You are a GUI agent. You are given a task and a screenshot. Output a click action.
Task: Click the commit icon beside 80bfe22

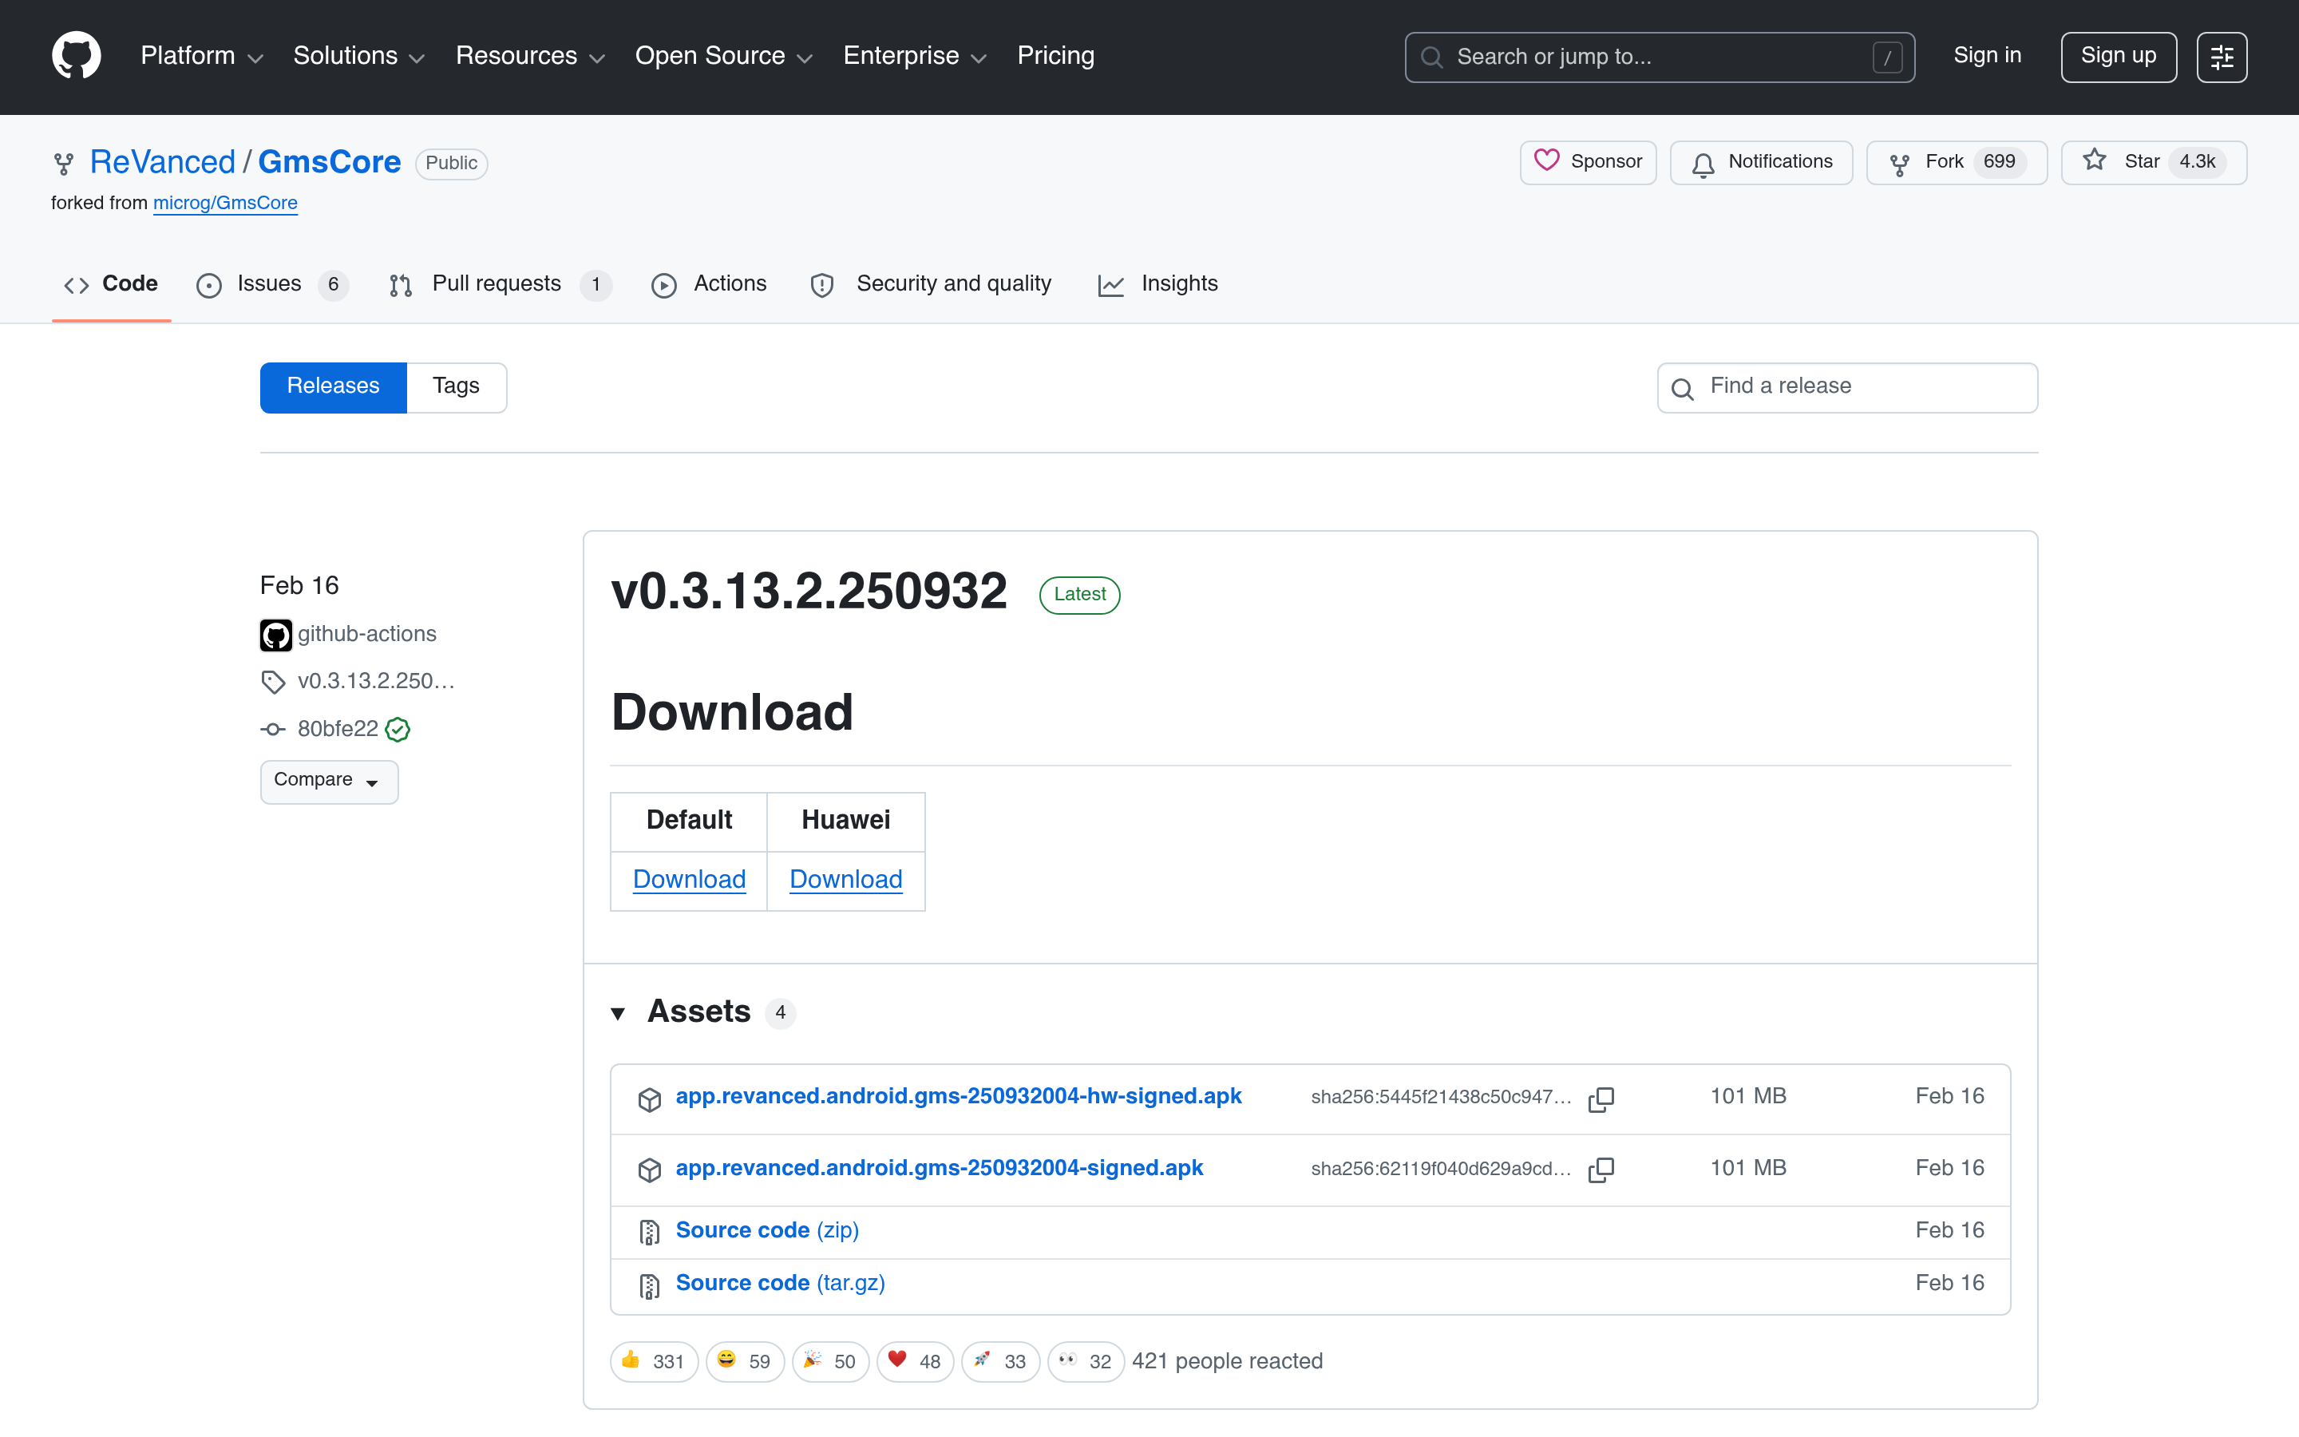(273, 729)
